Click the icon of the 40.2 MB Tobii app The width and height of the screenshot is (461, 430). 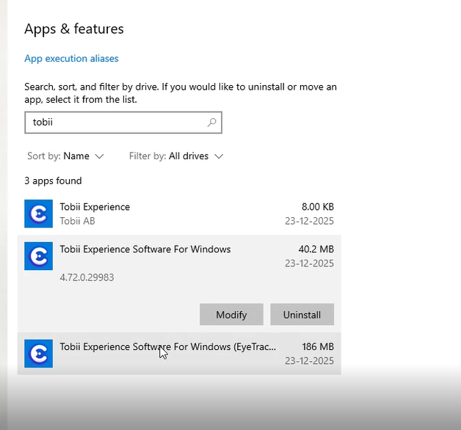pyautogui.click(x=38, y=256)
